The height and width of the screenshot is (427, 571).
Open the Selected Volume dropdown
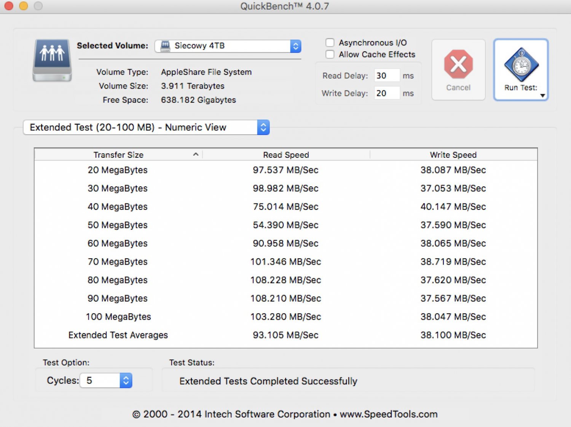[228, 46]
